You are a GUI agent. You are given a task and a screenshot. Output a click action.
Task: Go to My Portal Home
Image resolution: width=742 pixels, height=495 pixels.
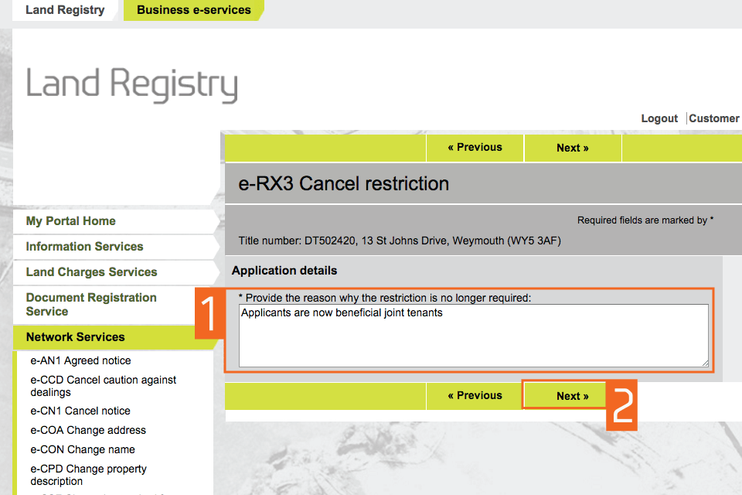click(71, 221)
